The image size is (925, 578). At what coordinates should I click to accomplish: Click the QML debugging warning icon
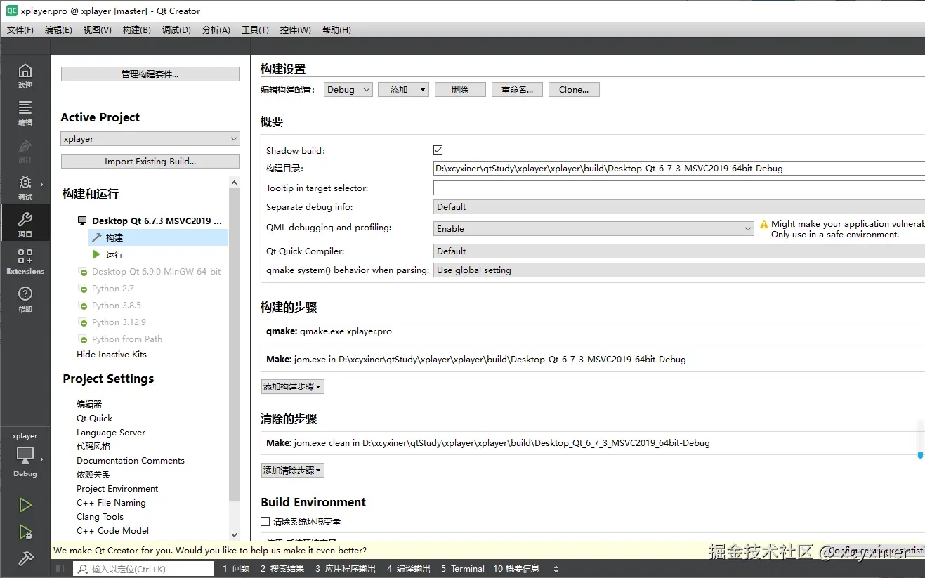coord(763,225)
